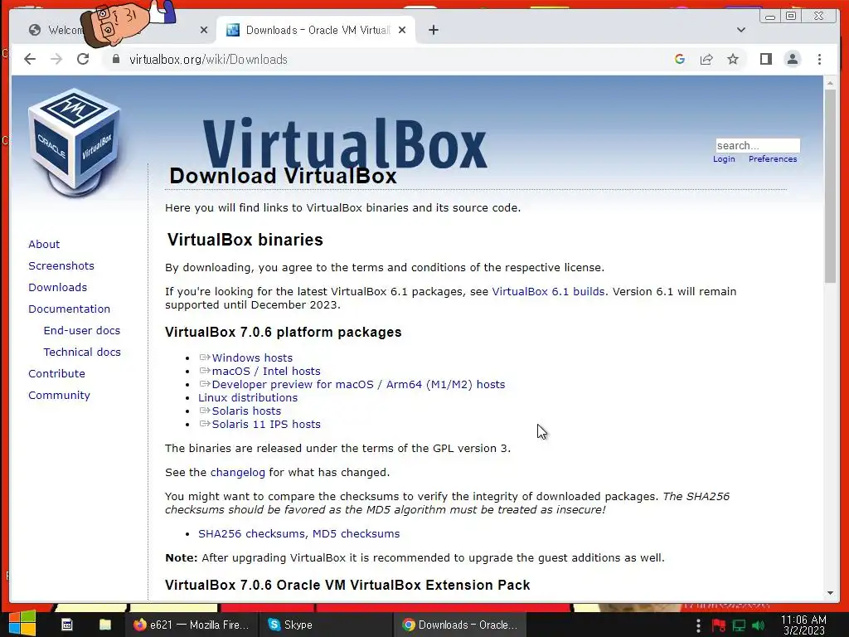Open Downloads in the sidebar
Viewport: 849px width, 637px height.
[x=57, y=288]
